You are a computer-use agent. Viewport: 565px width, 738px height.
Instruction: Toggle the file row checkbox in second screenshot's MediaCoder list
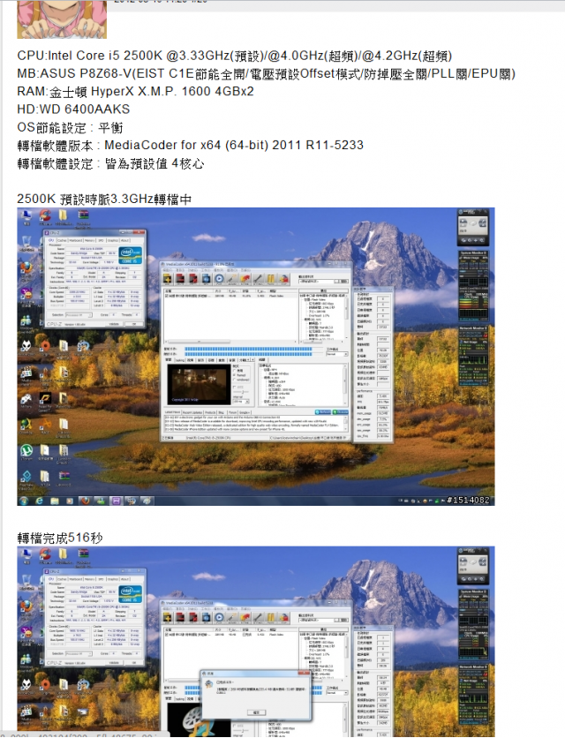(167, 635)
